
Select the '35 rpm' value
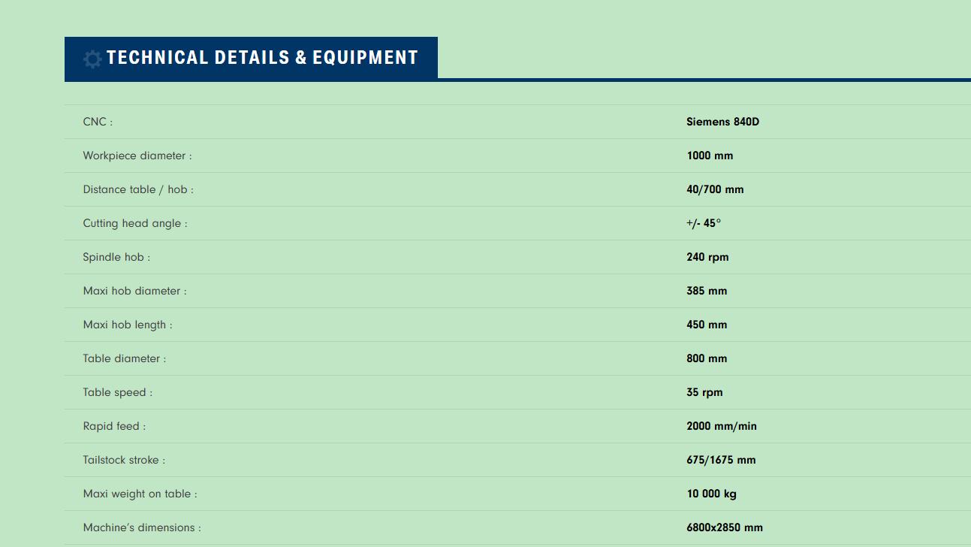point(704,392)
